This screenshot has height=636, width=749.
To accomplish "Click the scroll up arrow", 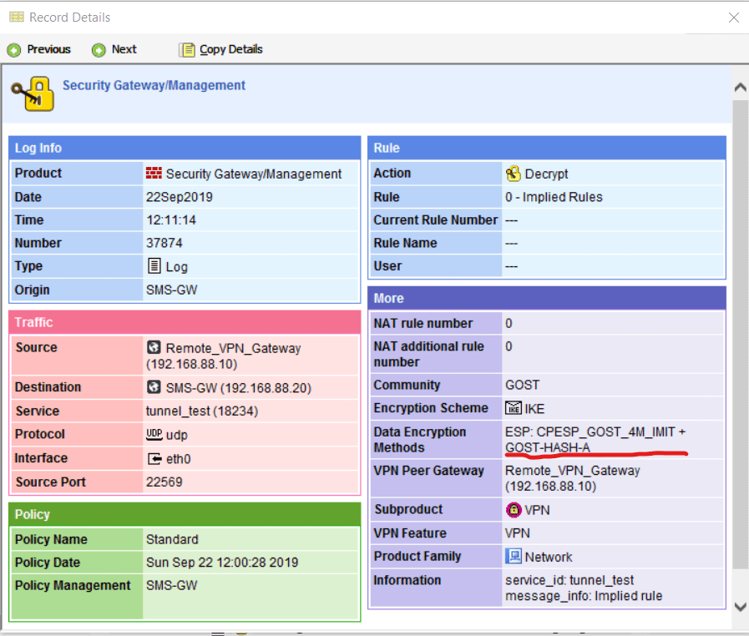I will (x=739, y=87).
